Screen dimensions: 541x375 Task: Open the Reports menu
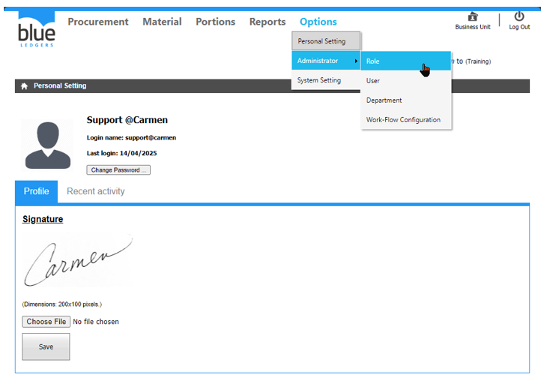click(268, 22)
